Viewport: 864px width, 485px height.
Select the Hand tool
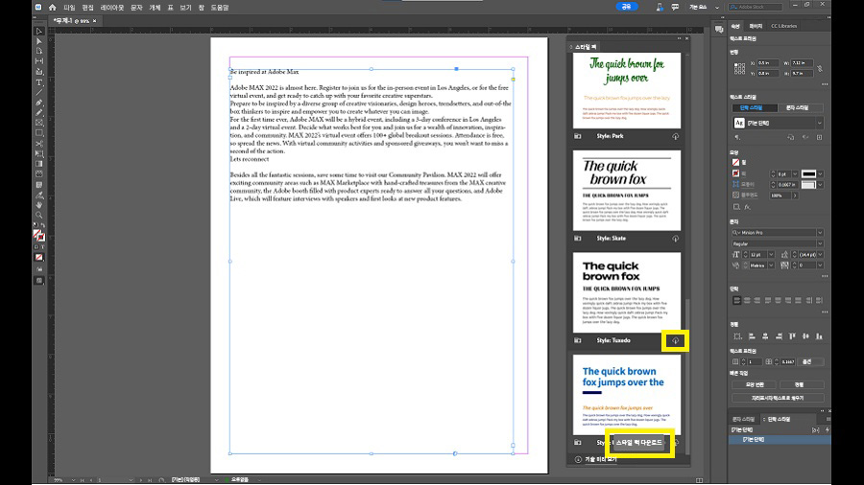pyautogui.click(x=39, y=205)
